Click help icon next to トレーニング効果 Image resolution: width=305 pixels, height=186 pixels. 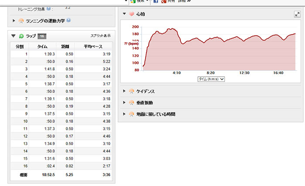coord(48,8)
